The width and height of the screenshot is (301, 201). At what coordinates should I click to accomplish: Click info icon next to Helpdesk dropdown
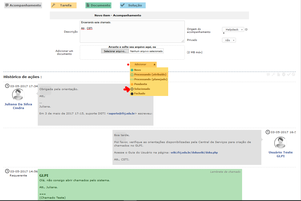pyautogui.click(x=246, y=30)
